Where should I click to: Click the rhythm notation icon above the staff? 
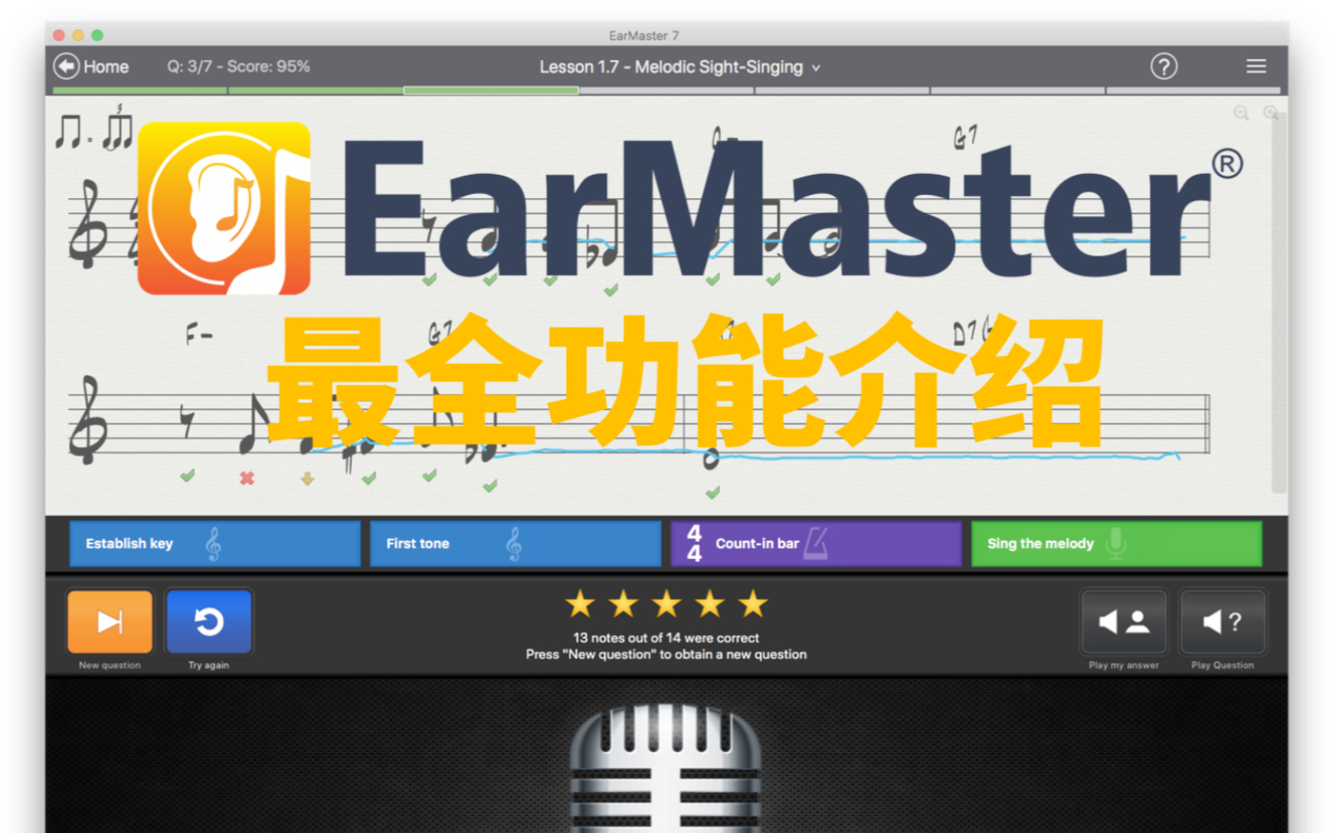click(95, 129)
